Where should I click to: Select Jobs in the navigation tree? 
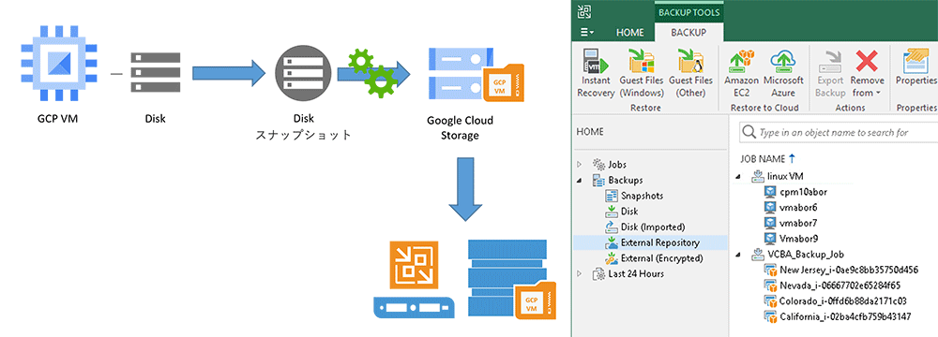617,165
